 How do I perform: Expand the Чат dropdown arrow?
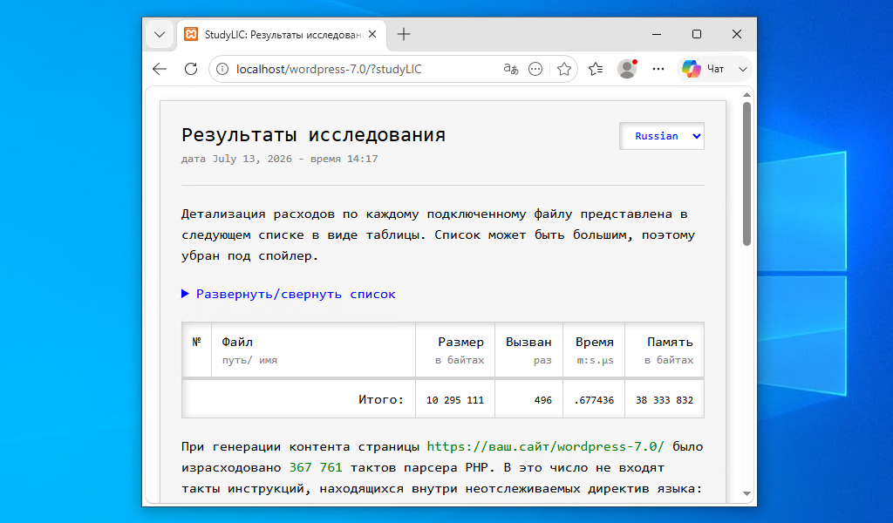coord(743,70)
